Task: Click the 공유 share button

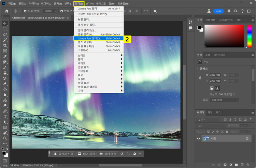Action: click(218, 11)
